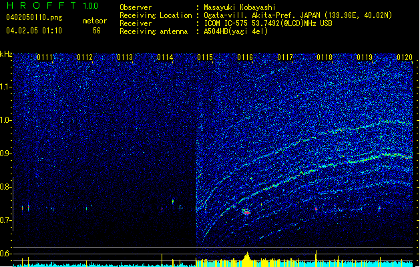
Task: Click the 0116 time marker
Action: click(x=245, y=57)
